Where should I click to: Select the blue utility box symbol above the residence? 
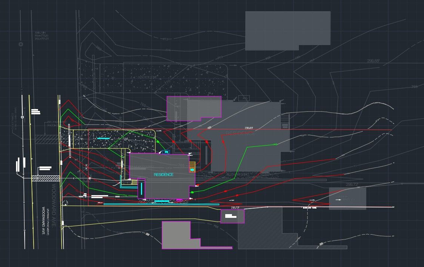tap(166, 152)
